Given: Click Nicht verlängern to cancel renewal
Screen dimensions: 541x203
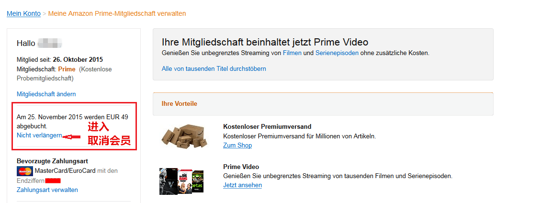Looking at the screenshot, I should (x=39, y=135).
